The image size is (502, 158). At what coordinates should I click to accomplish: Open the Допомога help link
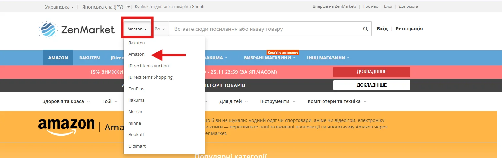coord(408,6)
